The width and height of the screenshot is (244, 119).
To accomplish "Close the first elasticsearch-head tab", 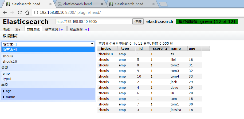I will click(50, 4).
